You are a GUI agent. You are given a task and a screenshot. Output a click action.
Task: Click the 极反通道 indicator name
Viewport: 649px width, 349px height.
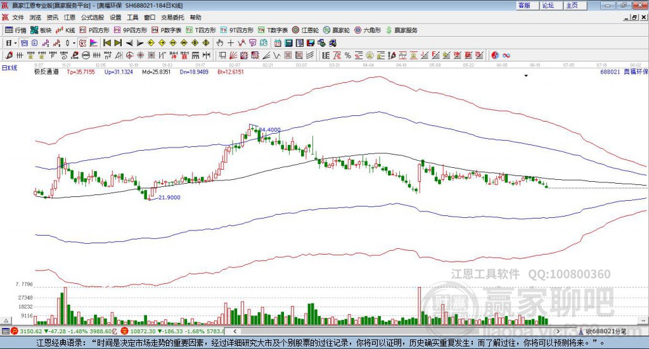(46, 72)
